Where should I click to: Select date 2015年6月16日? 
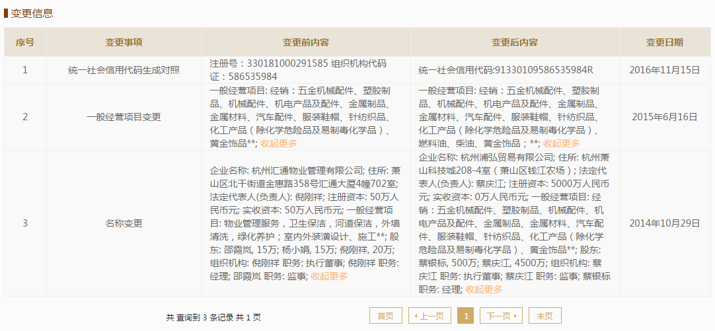click(664, 117)
